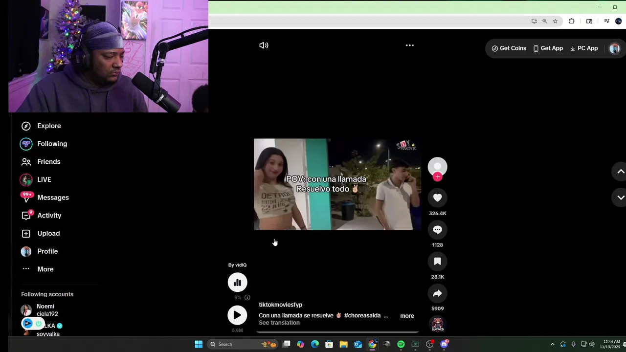Bookmark the video to favorites
This screenshot has width=626, height=352.
[438, 262]
